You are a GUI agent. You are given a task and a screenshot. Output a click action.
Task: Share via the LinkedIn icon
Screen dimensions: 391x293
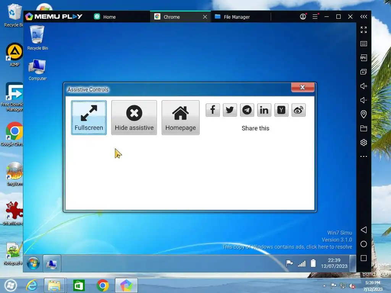(x=264, y=110)
